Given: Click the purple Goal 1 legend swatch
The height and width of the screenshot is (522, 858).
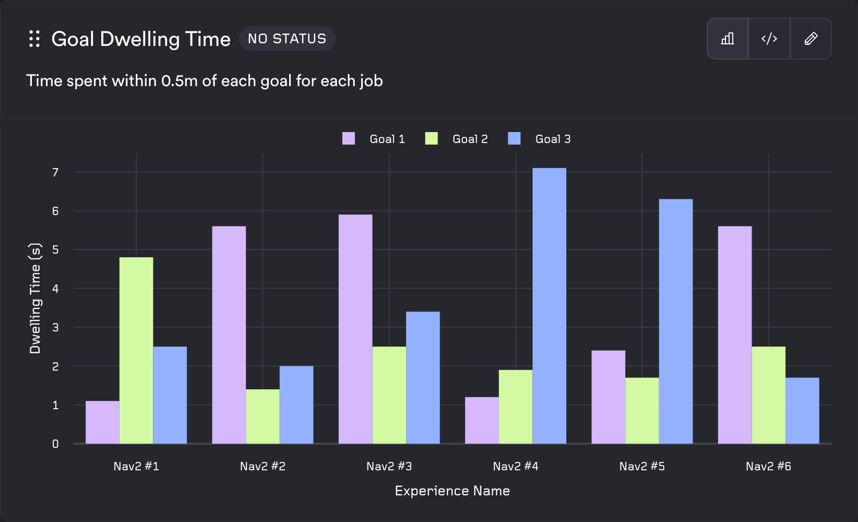Looking at the screenshot, I should point(348,138).
